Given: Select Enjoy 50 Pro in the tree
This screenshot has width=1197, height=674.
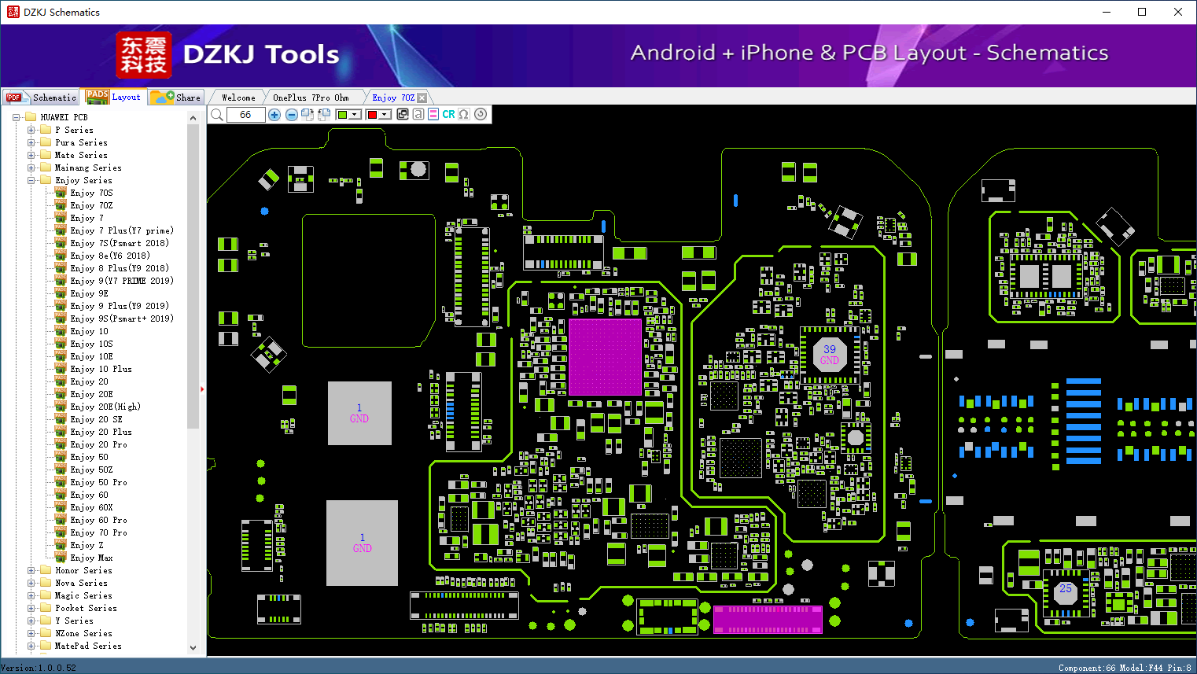Looking at the screenshot, I should 98,482.
